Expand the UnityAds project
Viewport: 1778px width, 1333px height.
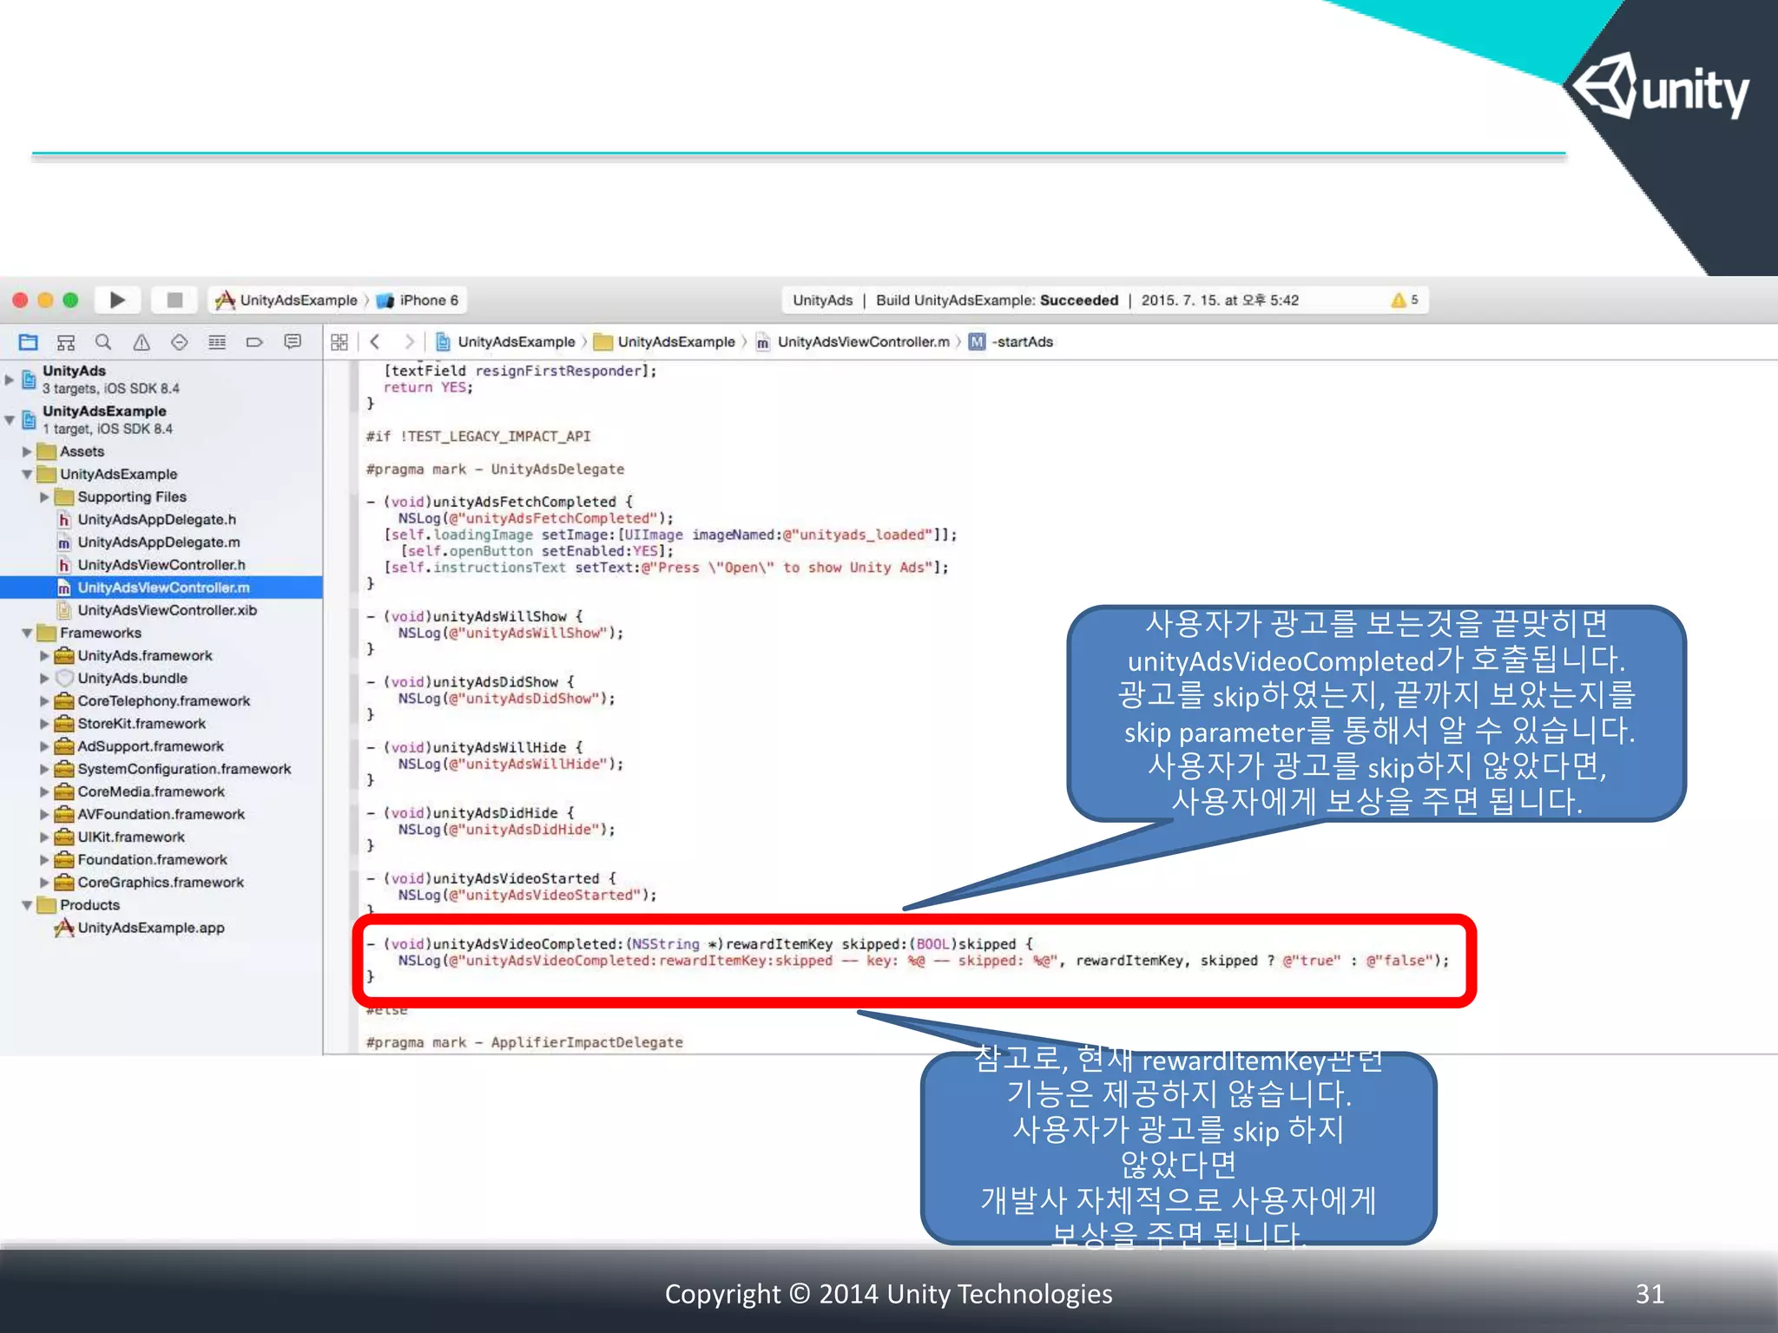click(x=10, y=379)
